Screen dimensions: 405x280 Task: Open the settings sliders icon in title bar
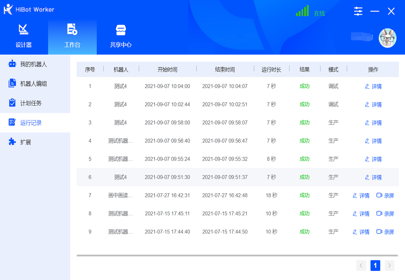coord(358,11)
